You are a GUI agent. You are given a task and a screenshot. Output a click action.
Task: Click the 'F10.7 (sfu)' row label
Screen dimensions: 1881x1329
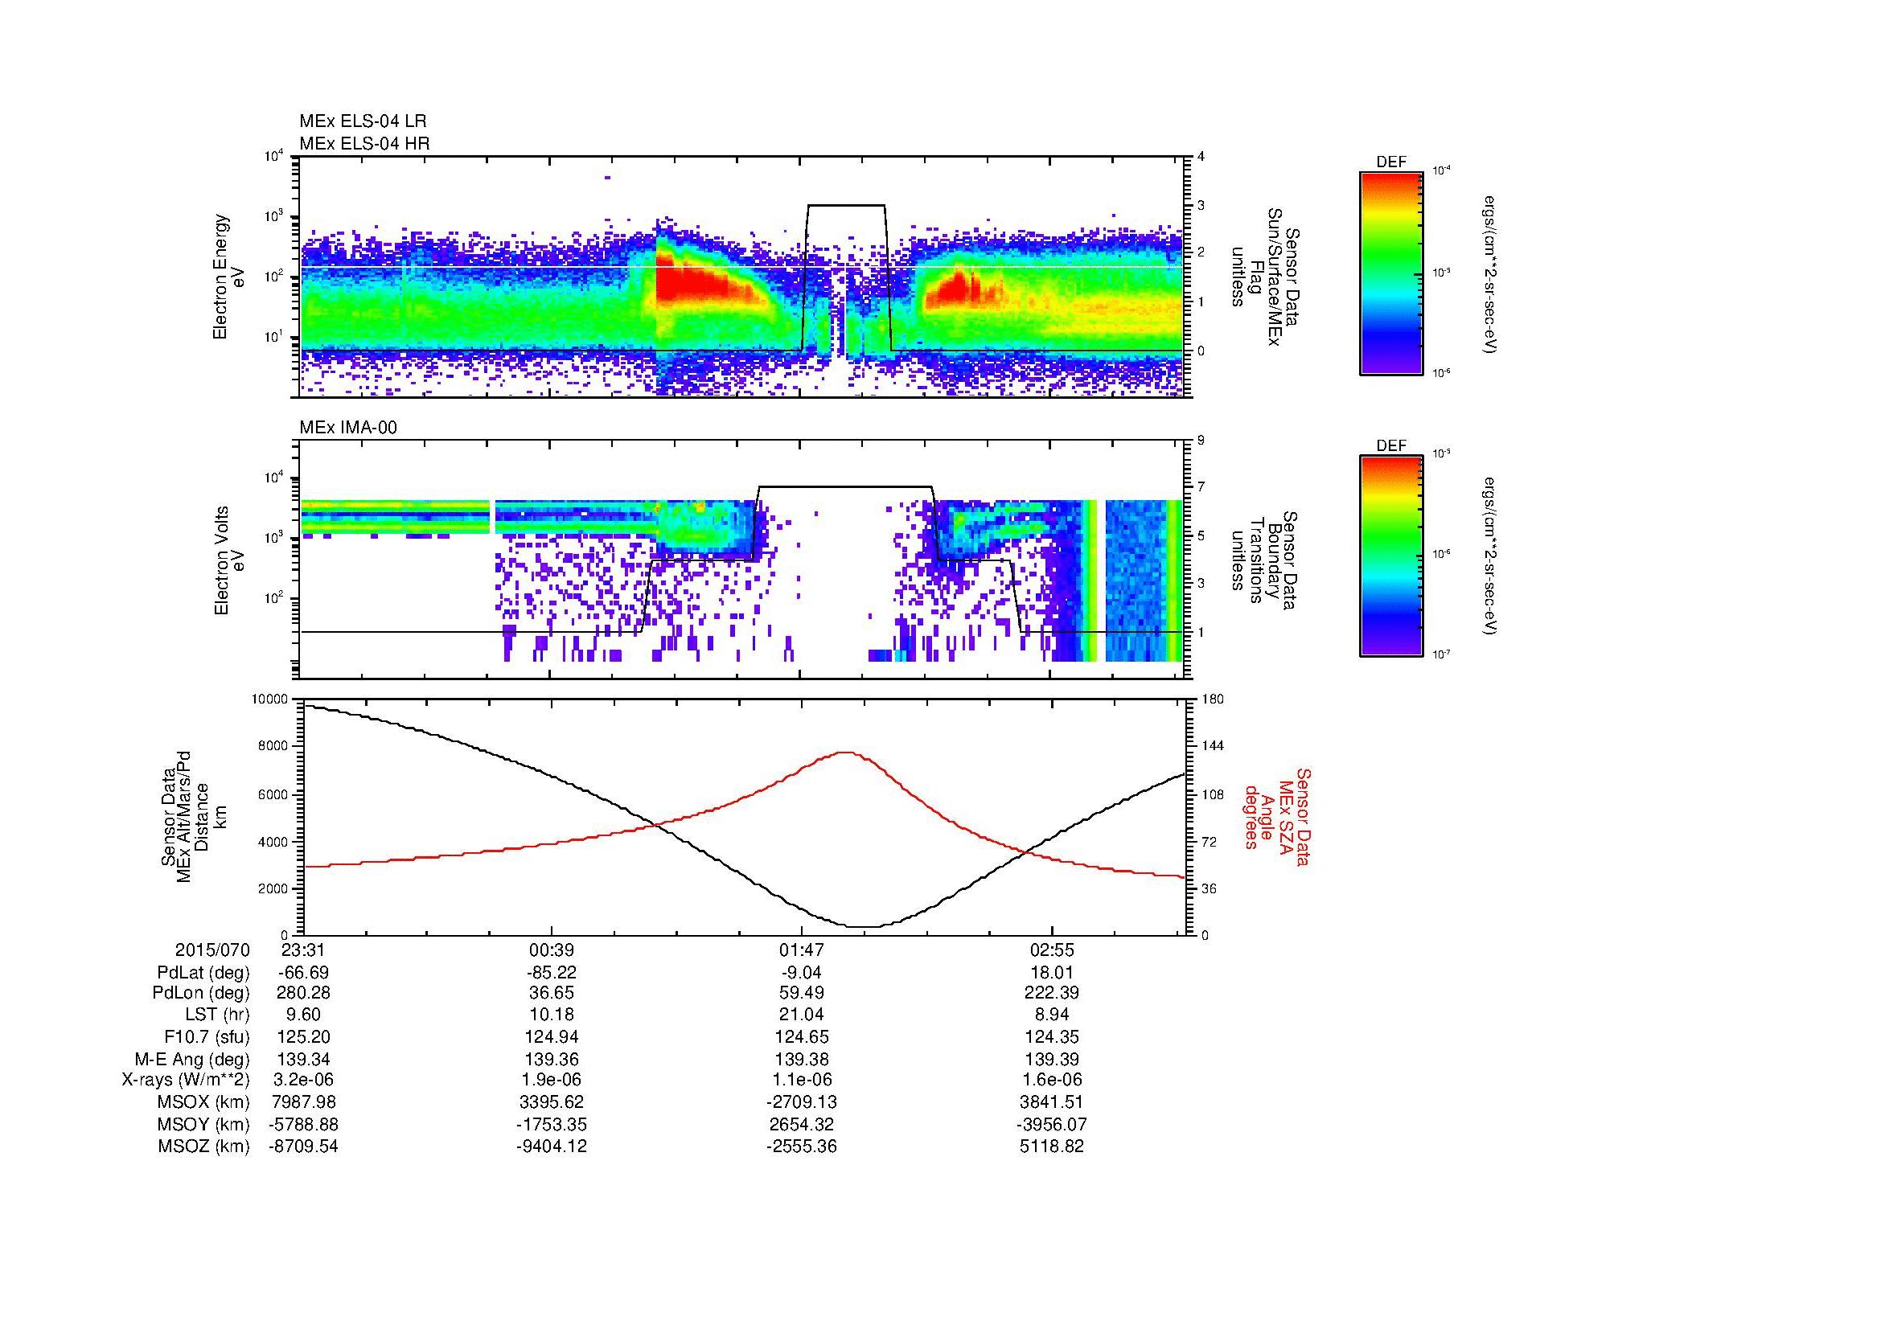(x=206, y=1037)
